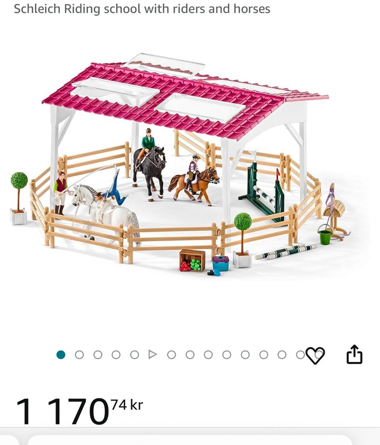The height and width of the screenshot is (445, 380).
Task: Tap the share icon beside the heart
Action: coord(354,354)
